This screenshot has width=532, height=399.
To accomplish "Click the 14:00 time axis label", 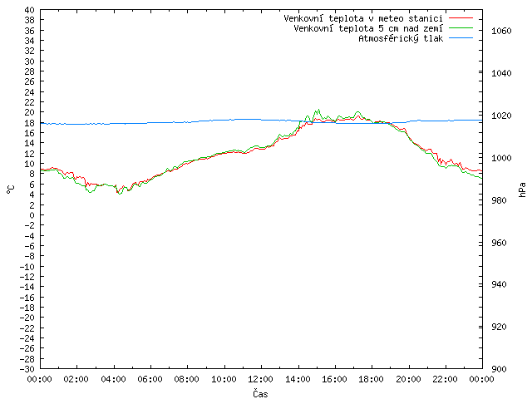I will (x=298, y=379).
